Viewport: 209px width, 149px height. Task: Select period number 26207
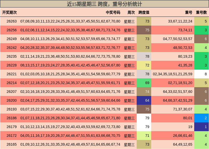12,92
